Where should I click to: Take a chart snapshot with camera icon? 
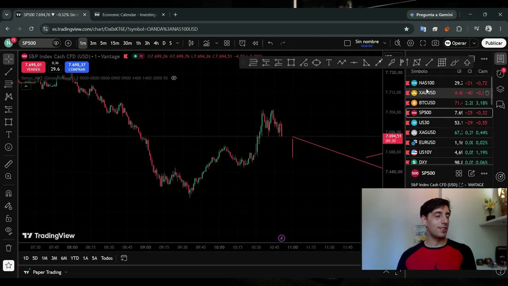pyautogui.click(x=435, y=43)
